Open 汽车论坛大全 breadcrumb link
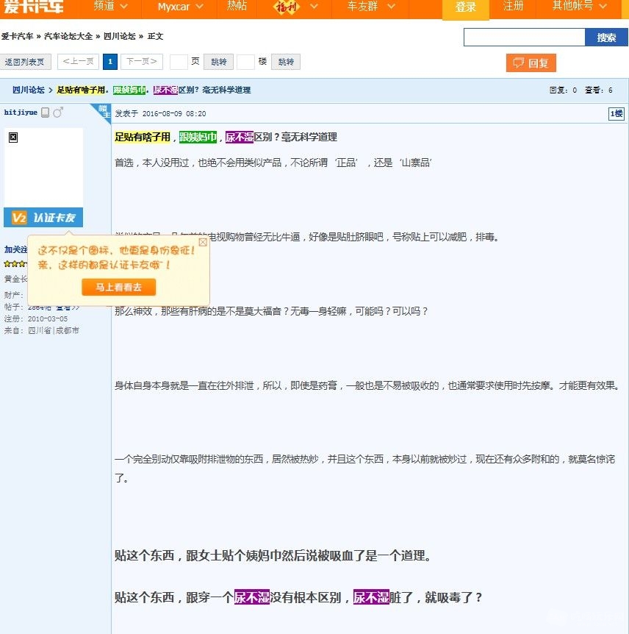This screenshot has width=629, height=634. [68, 36]
